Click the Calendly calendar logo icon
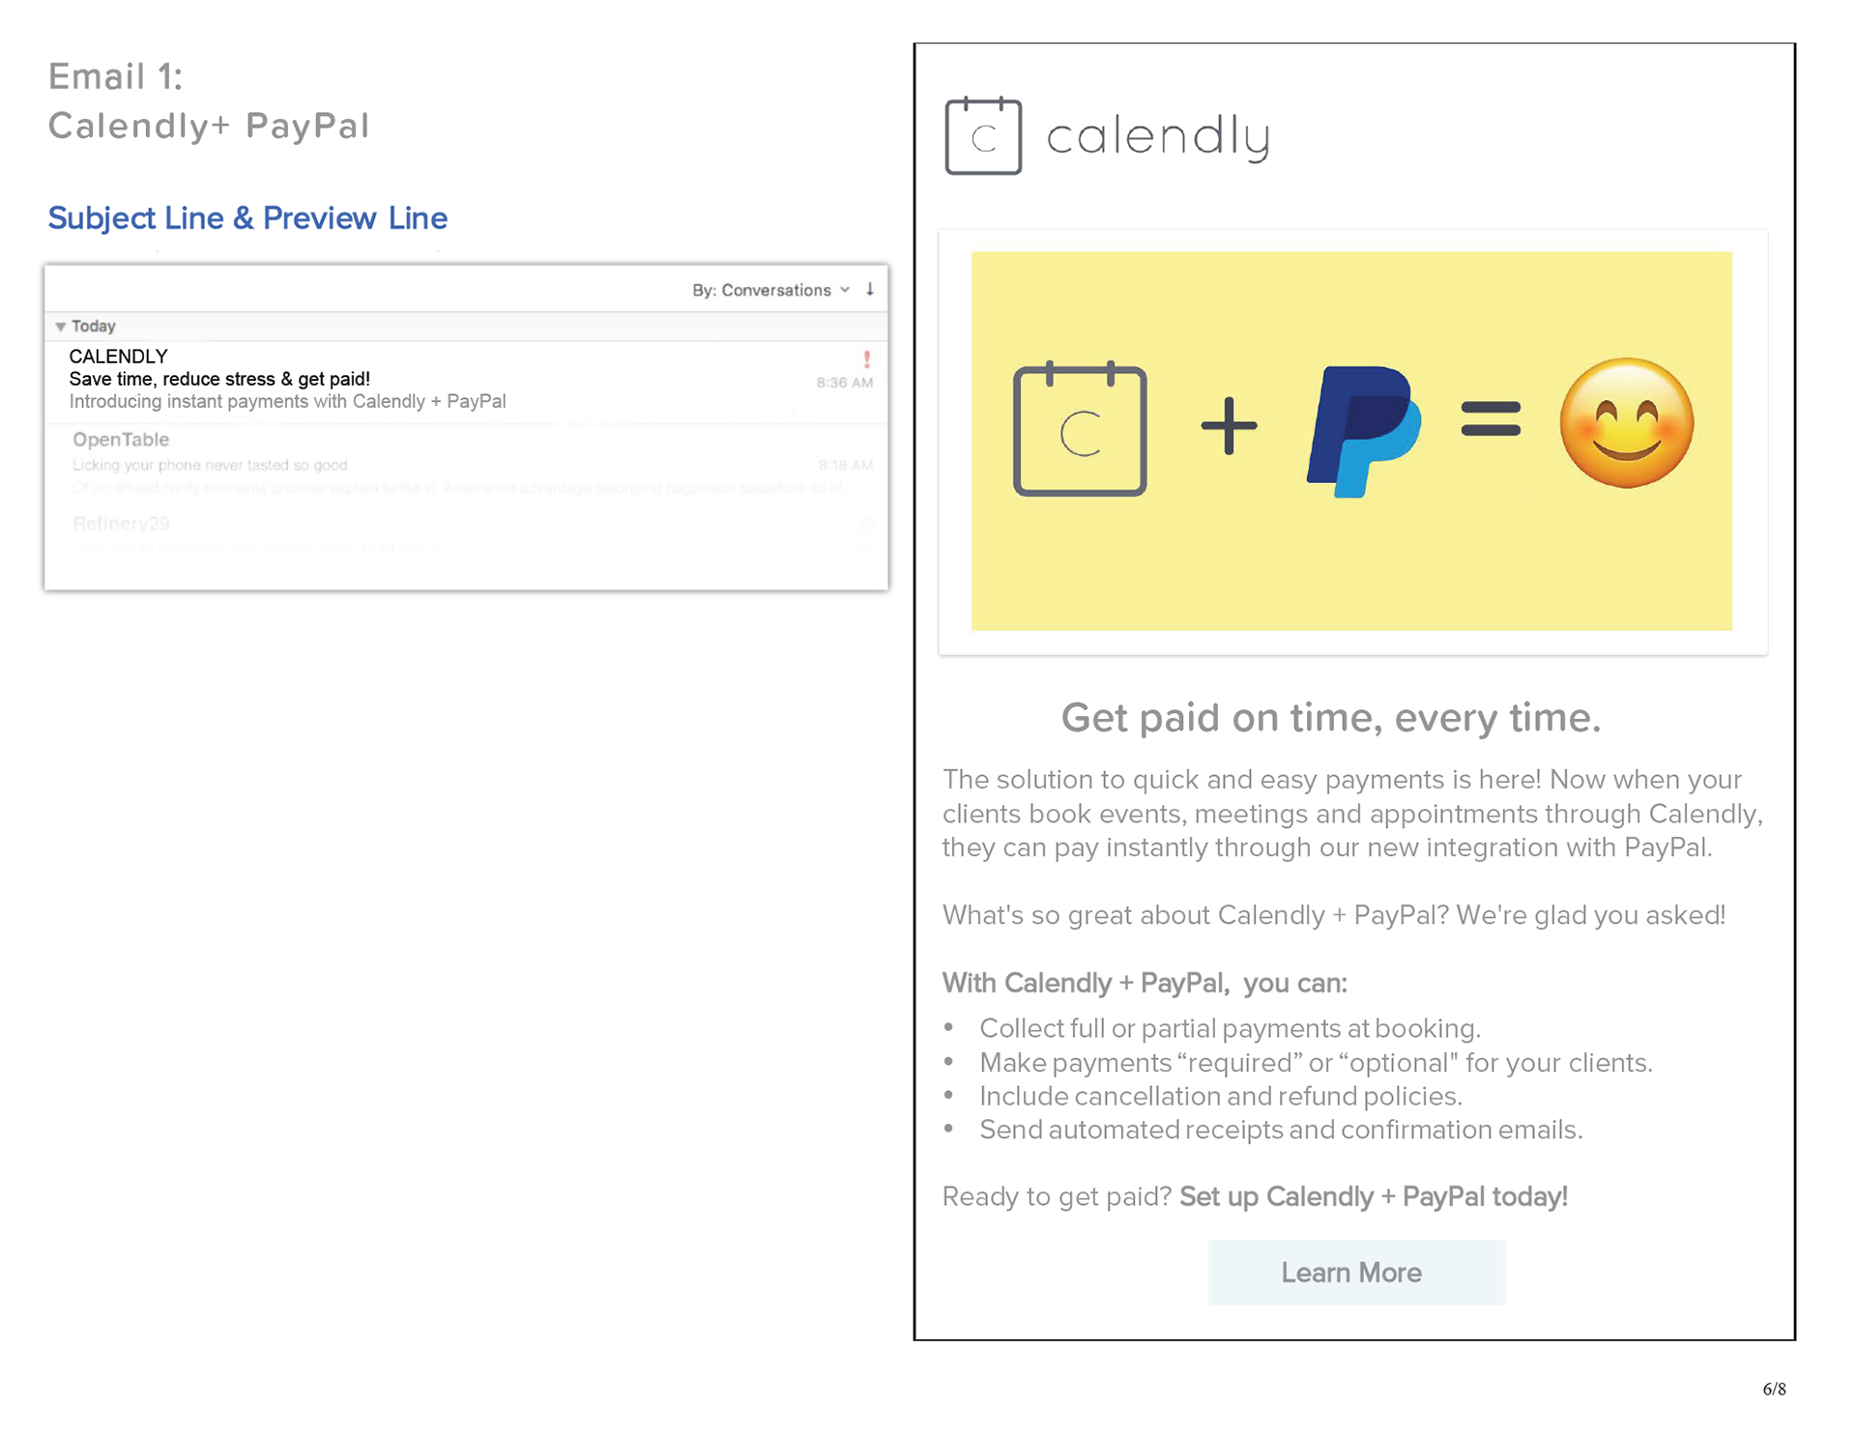The image size is (1856, 1434). [982, 136]
